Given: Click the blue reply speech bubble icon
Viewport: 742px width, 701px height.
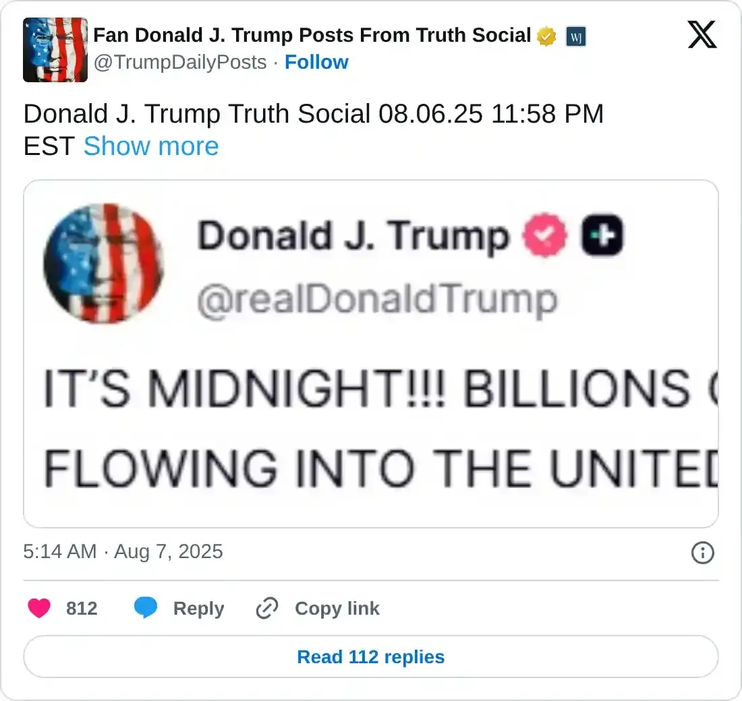Looking at the screenshot, I should (x=146, y=609).
